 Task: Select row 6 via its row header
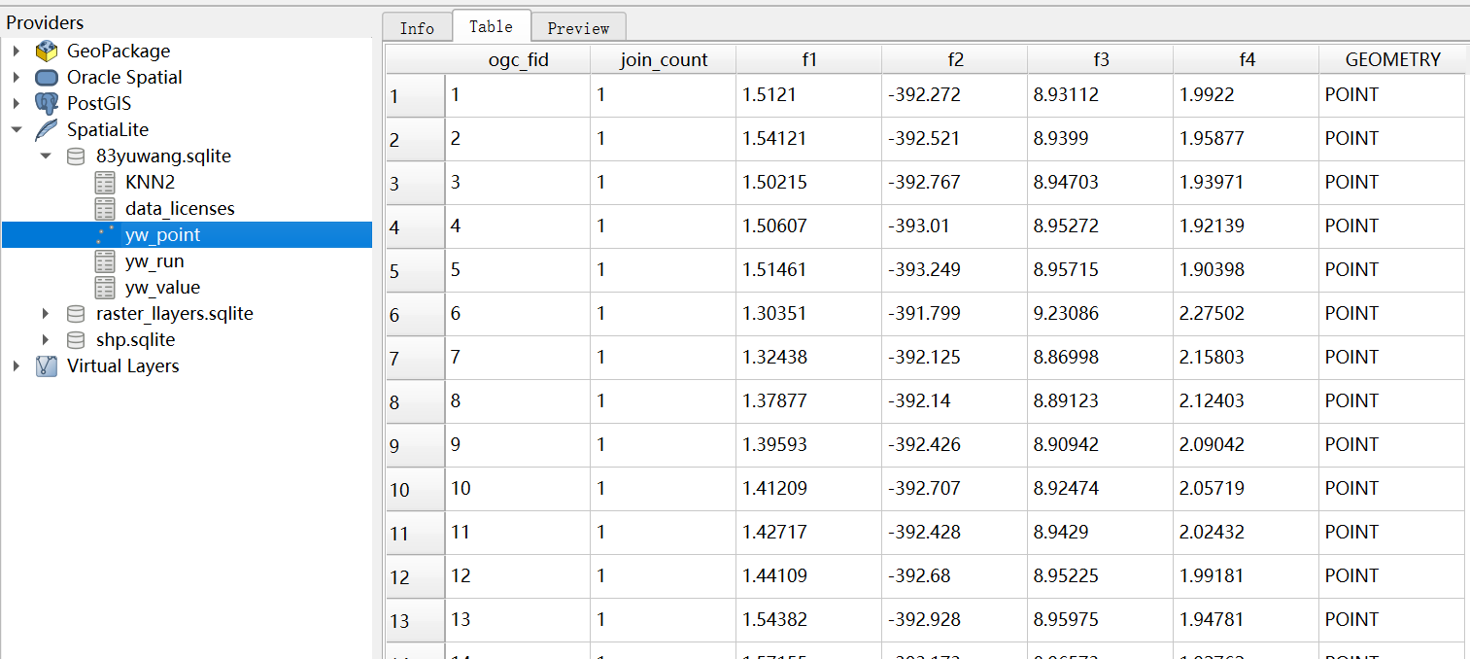pos(415,314)
